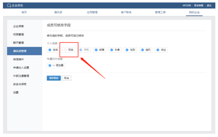The height and width of the screenshot is (137, 218).
Task: Select 微信插件 in the sidebar
Action: click(19, 59)
